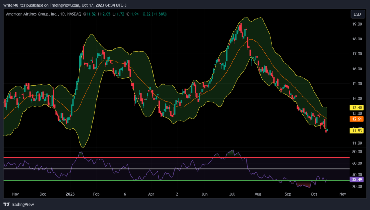Click the open value O11.82
This screenshot has width=370, height=210.
pyautogui.click(x=90, y=14)
